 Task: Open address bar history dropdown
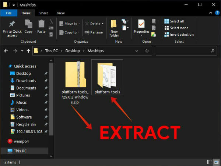137,51
